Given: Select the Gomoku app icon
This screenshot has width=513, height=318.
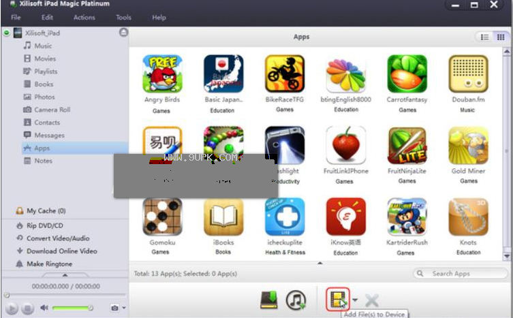Looking at the screenshot, I should coord(162,217).
